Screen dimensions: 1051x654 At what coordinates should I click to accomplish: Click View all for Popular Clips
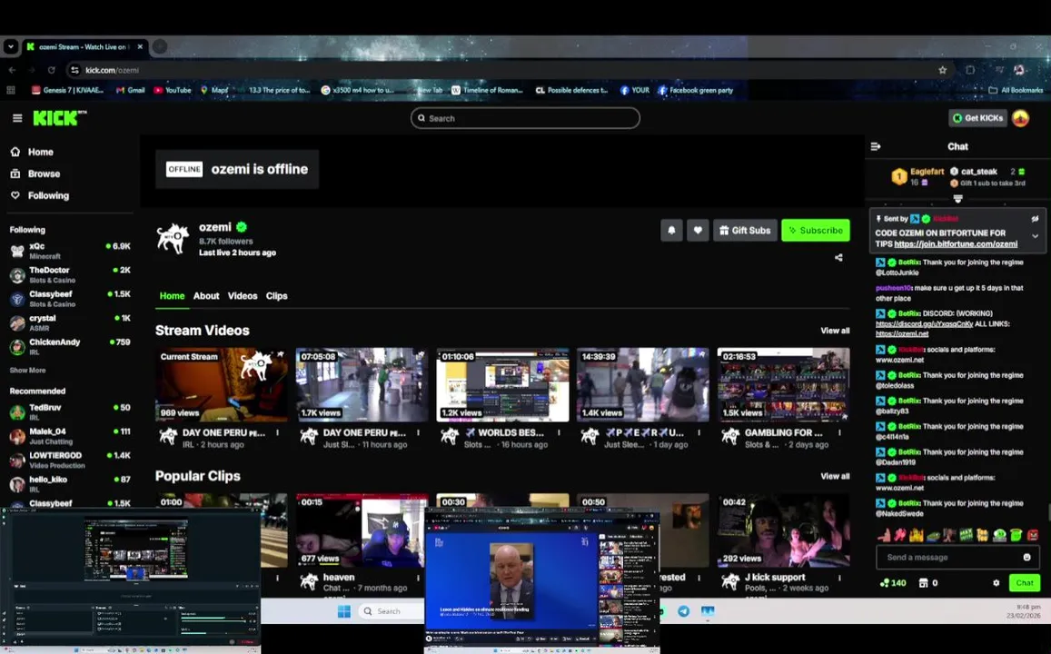(835, 476)
